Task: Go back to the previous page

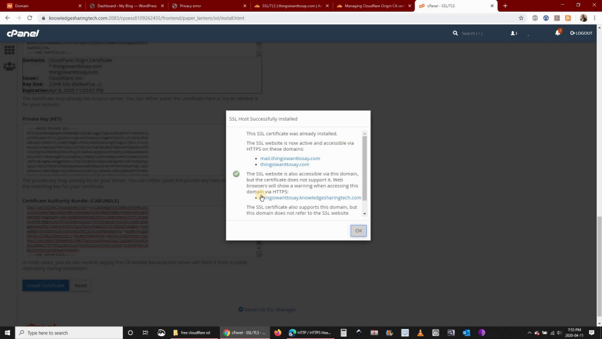Action: [8, 18]
